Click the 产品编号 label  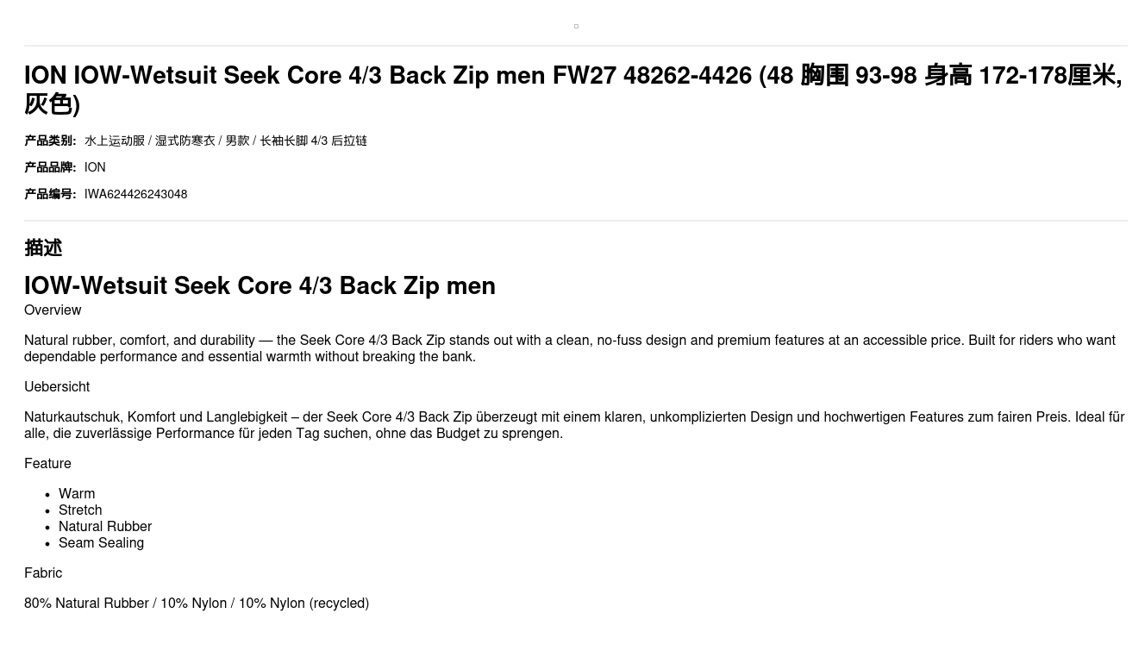click(50, 194)
